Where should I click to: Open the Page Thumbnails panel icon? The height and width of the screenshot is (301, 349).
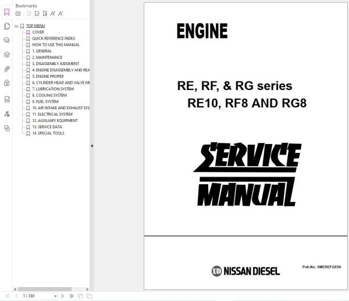[x=6, y=26]
